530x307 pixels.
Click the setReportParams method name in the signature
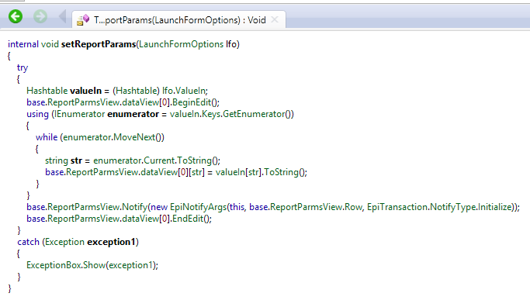pos(99,44)
